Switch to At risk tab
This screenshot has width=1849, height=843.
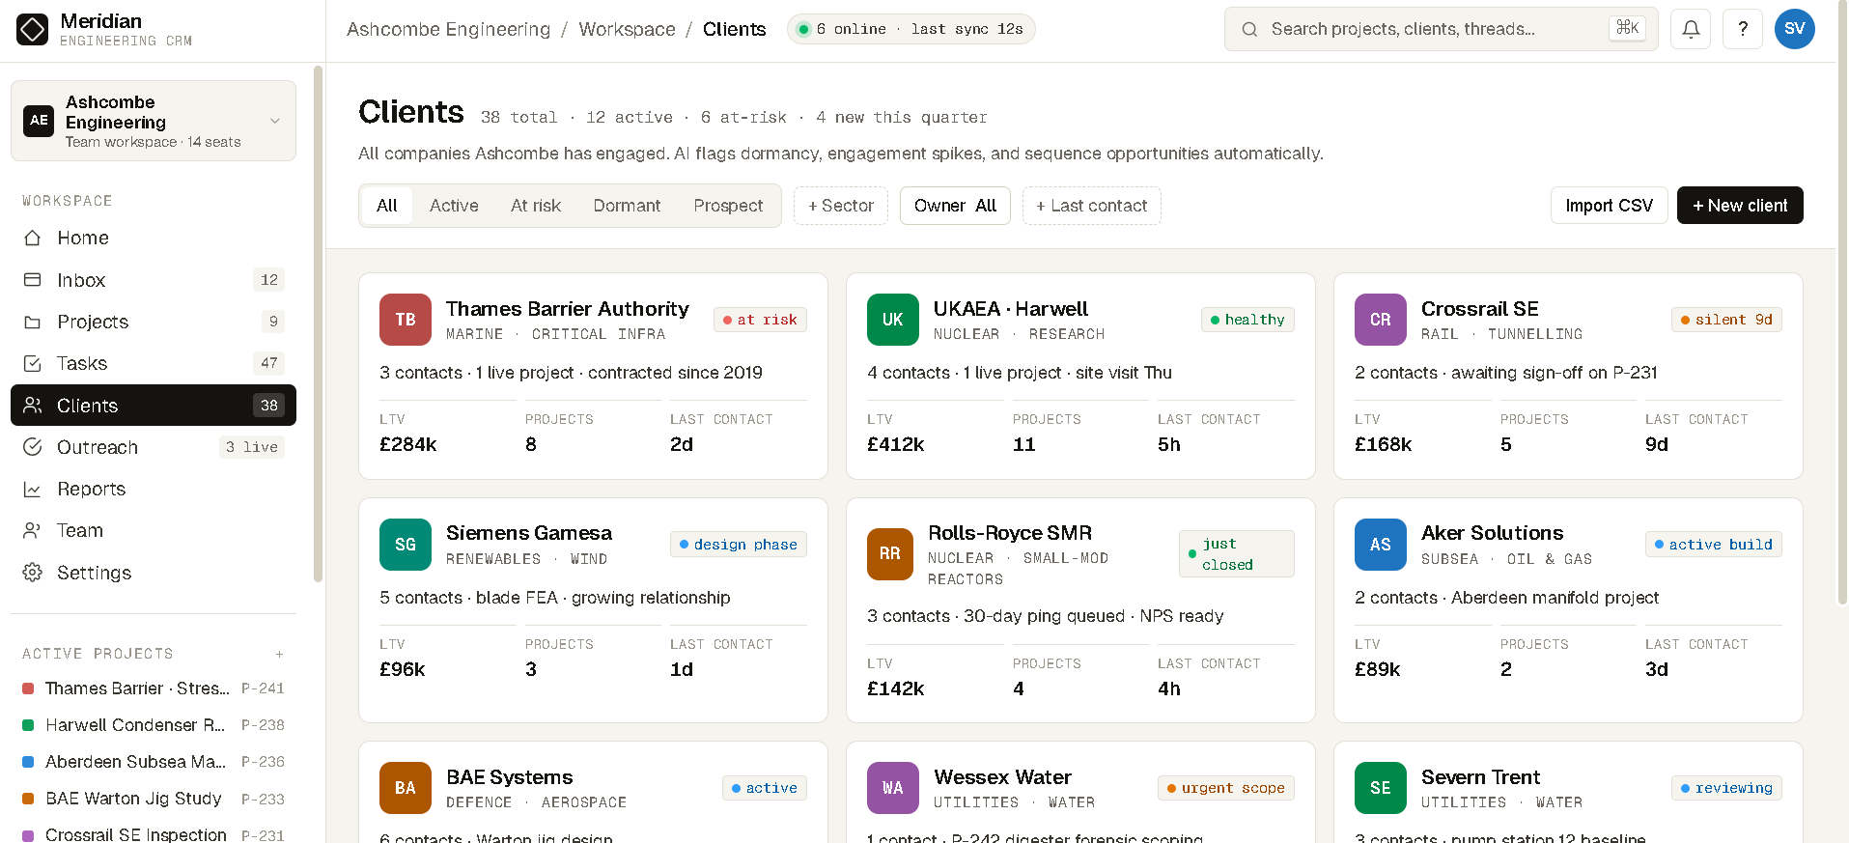tap(536, 206)
